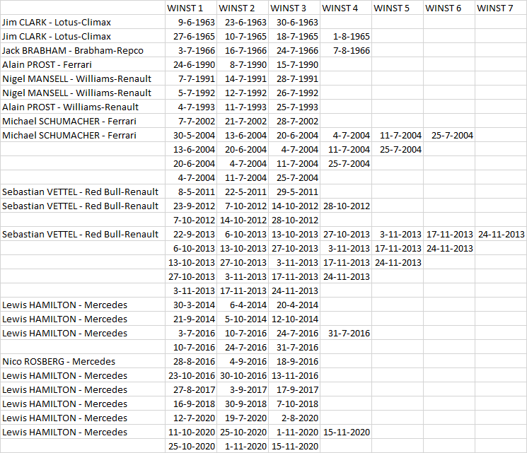Click the cell with date 25-7-1993
Screen dimensions: 527x453
tap(294, 107)
